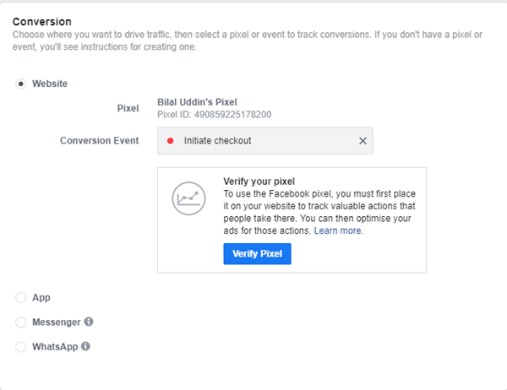The width and height of the screenshot is (507, 390).
Task: Click the pixel chart graph icon
Action: pos(188,198)
